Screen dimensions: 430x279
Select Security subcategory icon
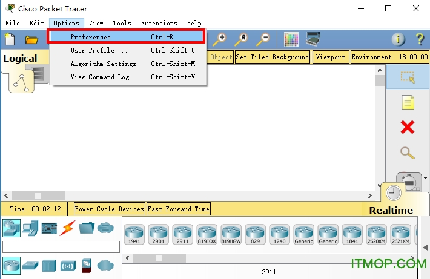coord(87,265)
